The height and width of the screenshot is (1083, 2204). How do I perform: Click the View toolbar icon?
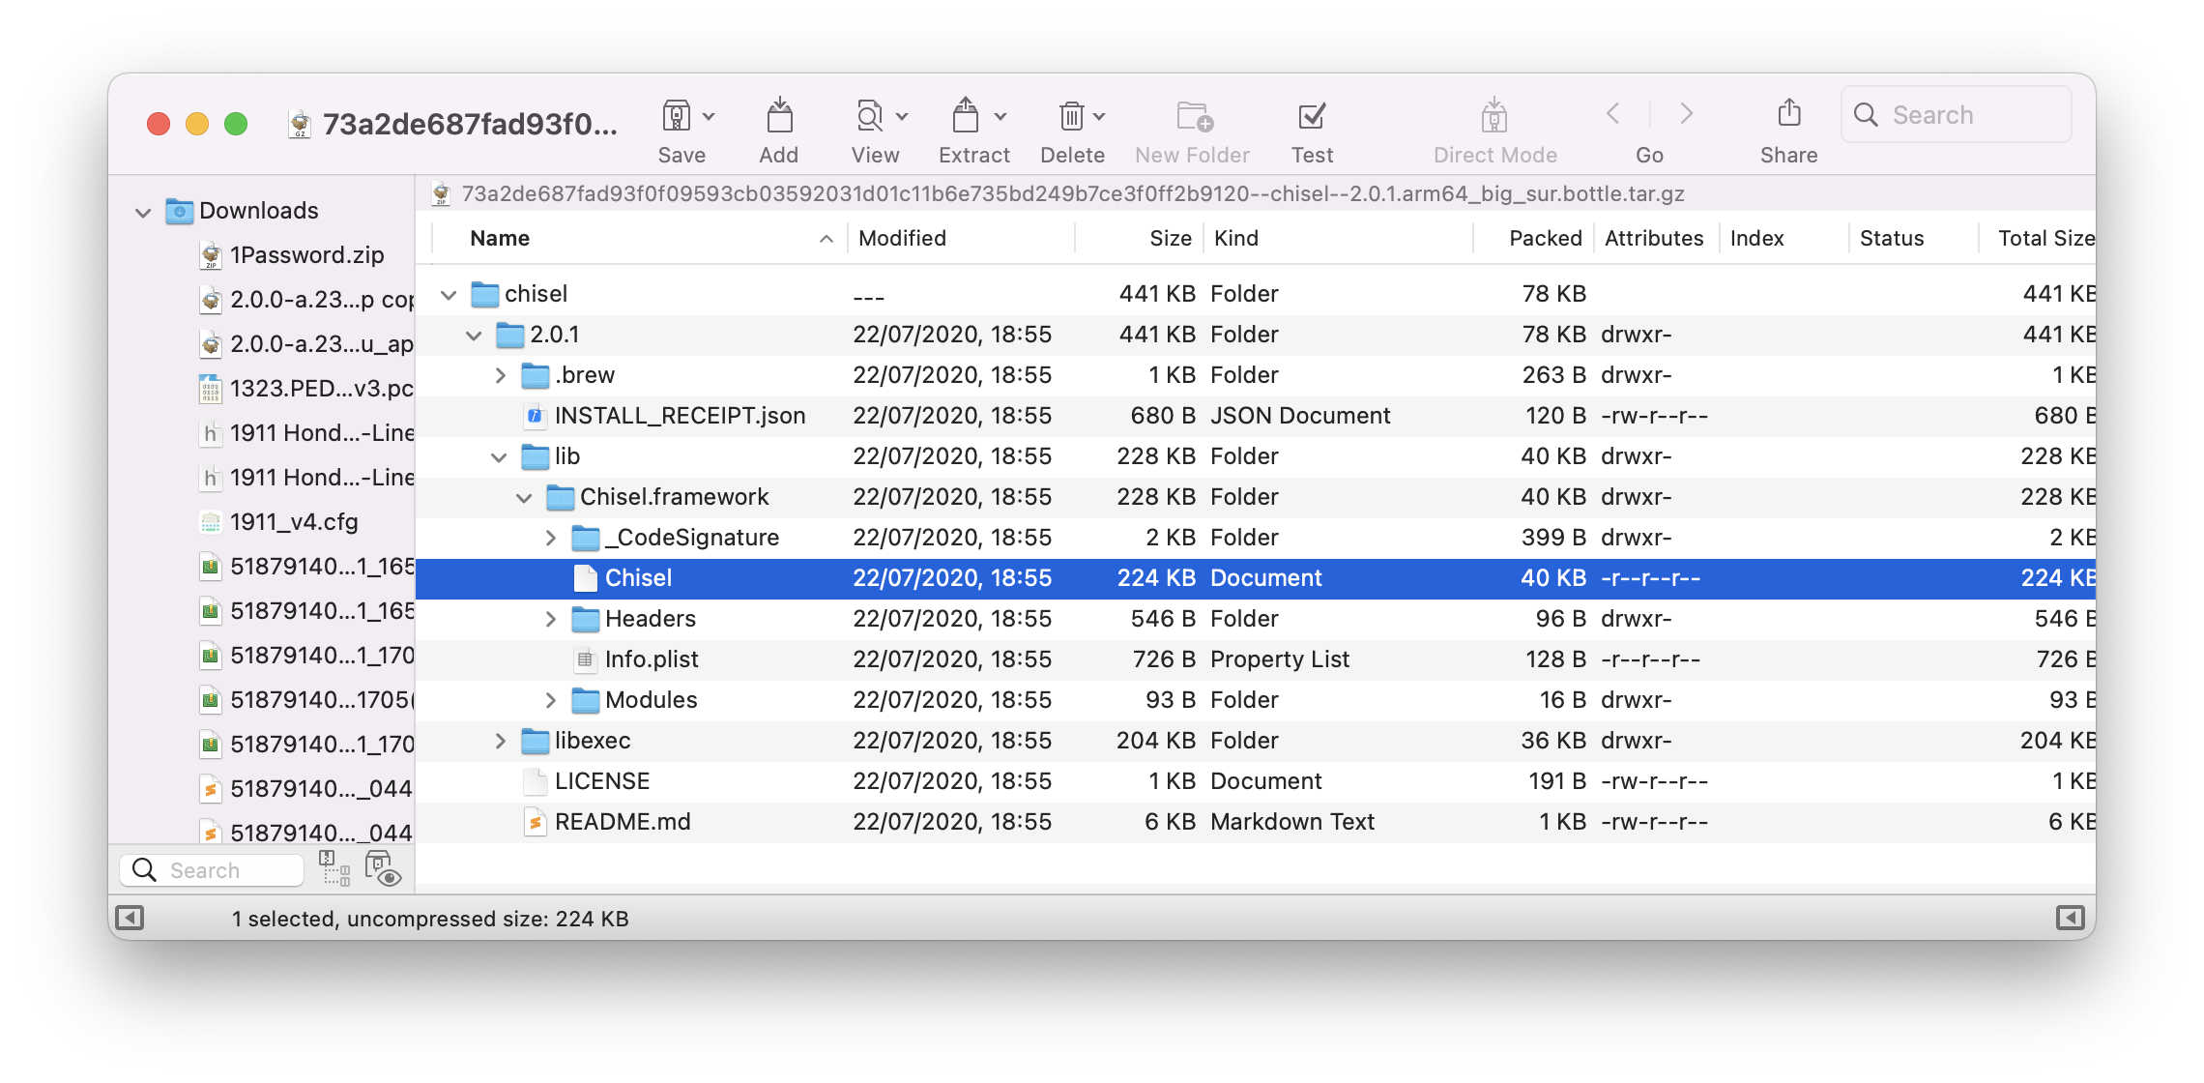click(x=869, y=116)
